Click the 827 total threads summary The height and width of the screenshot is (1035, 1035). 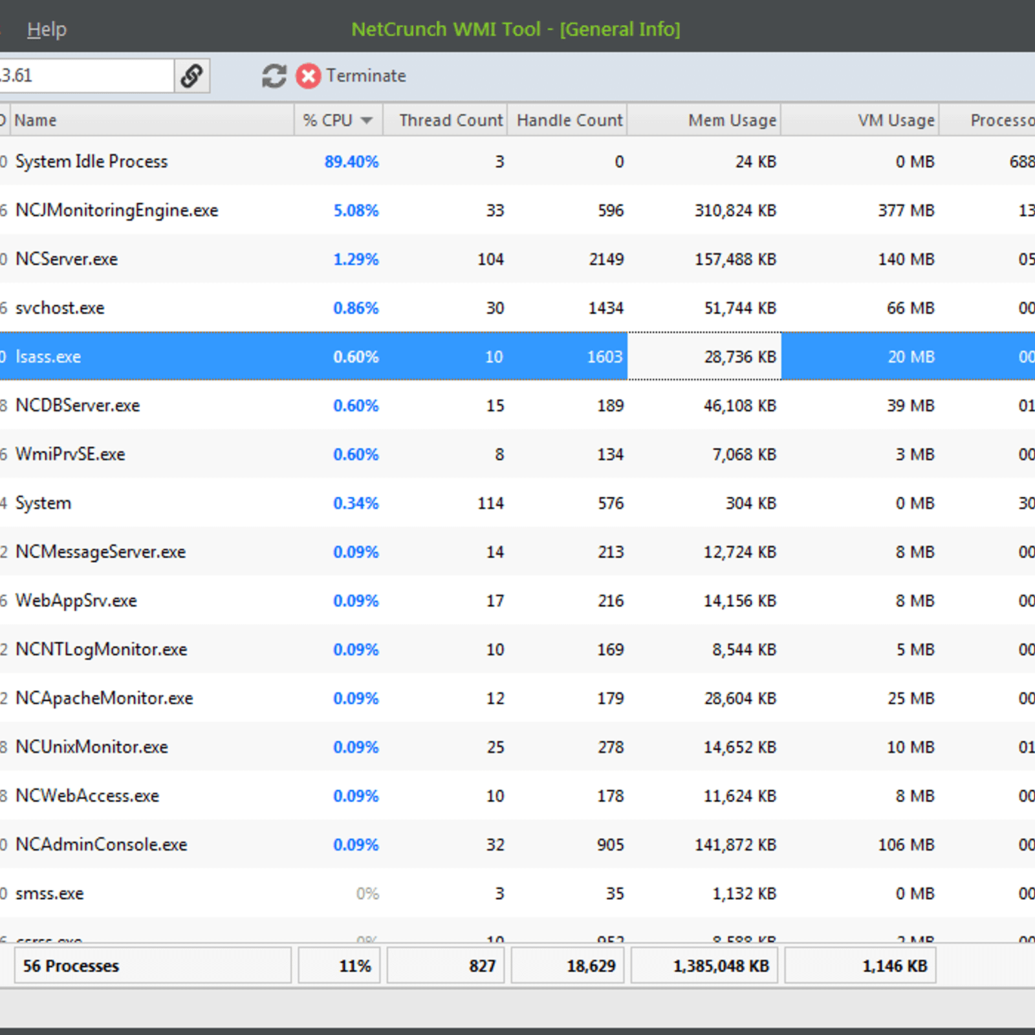(x=446, y=966)
